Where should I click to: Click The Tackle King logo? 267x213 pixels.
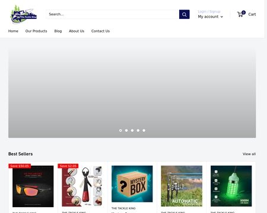[24, 14]
